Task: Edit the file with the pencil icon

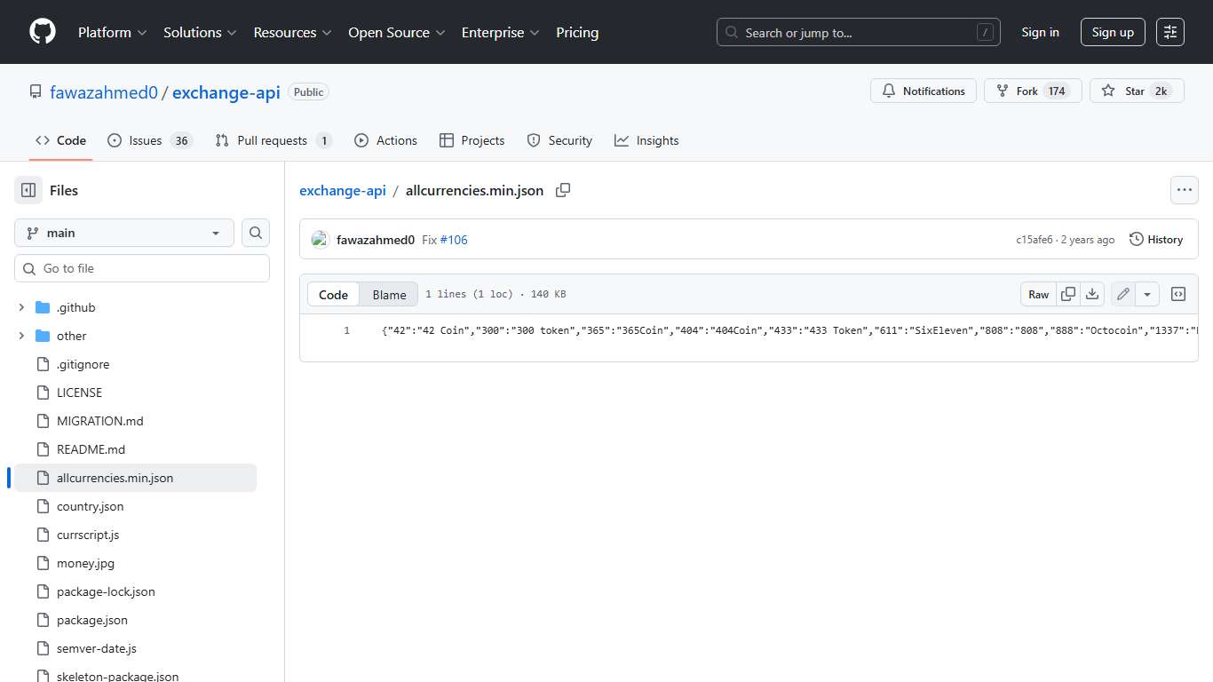Action: [1122, 294]
